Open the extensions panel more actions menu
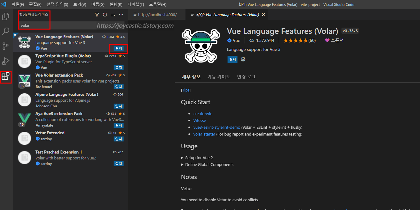 point(121,15)
